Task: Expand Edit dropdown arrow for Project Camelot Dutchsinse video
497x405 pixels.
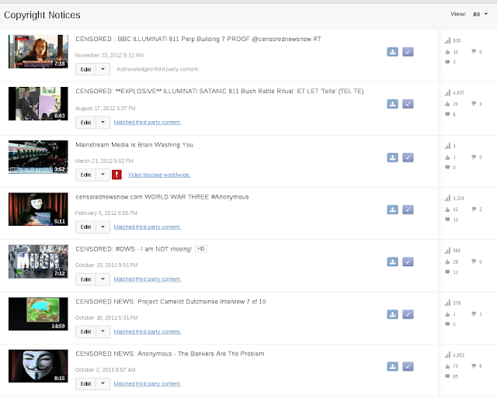Action: [x=103, y=331]
